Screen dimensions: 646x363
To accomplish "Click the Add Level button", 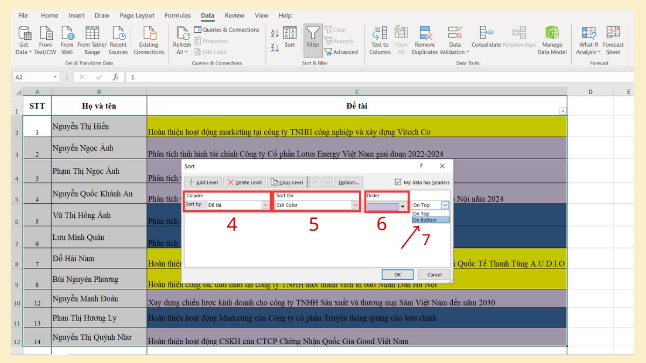I will click(203, 182).
